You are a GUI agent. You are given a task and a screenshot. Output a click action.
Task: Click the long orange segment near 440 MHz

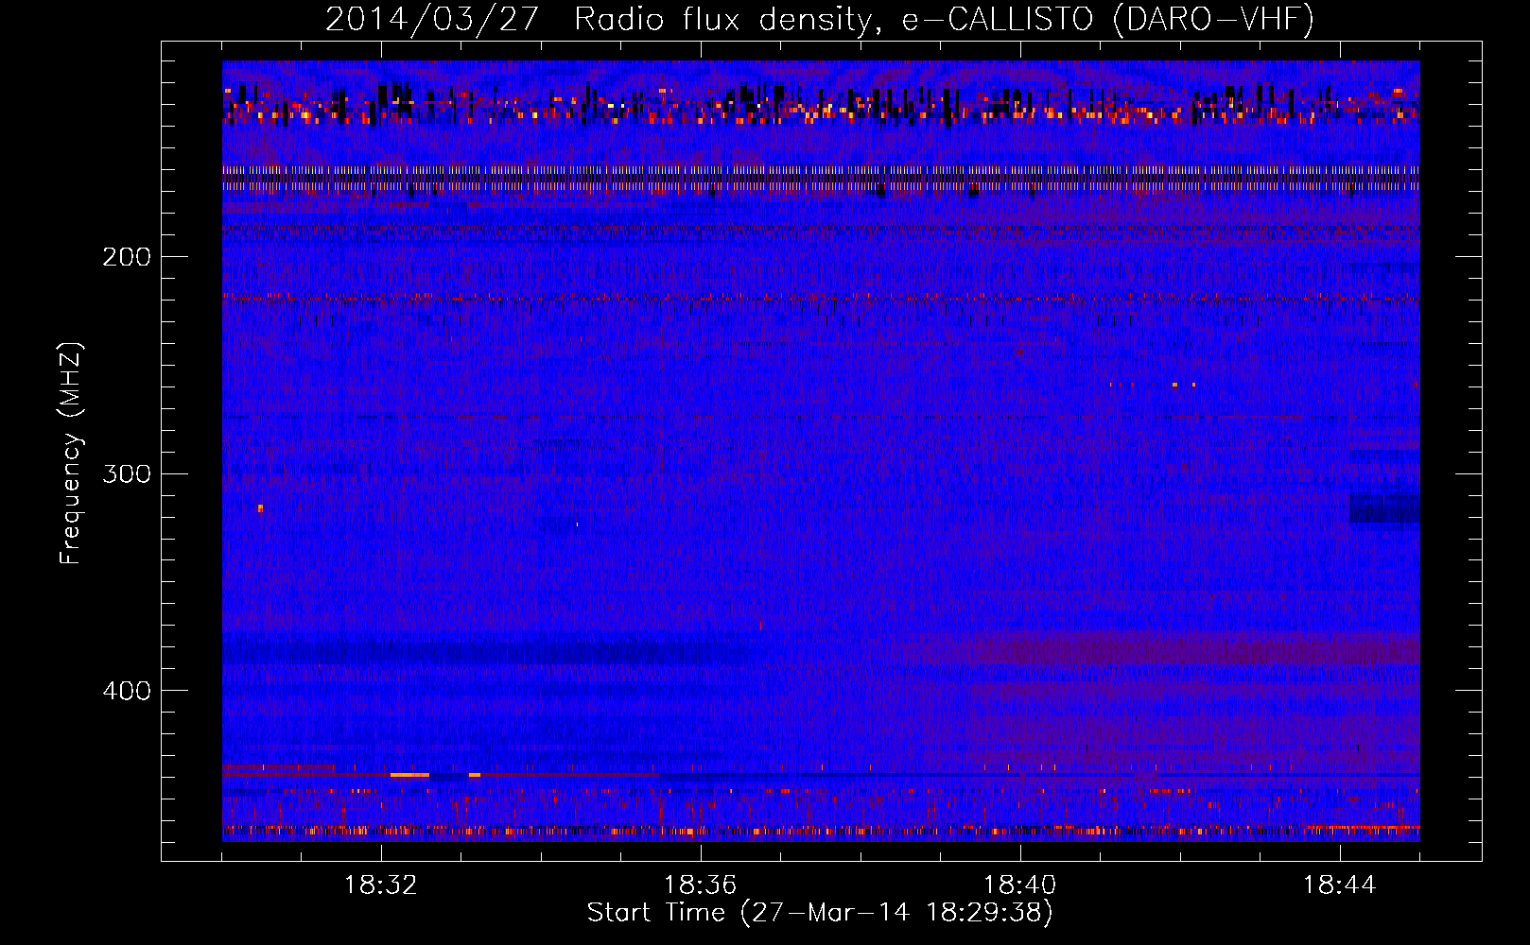pyautogui.click(x=409, y=775)
